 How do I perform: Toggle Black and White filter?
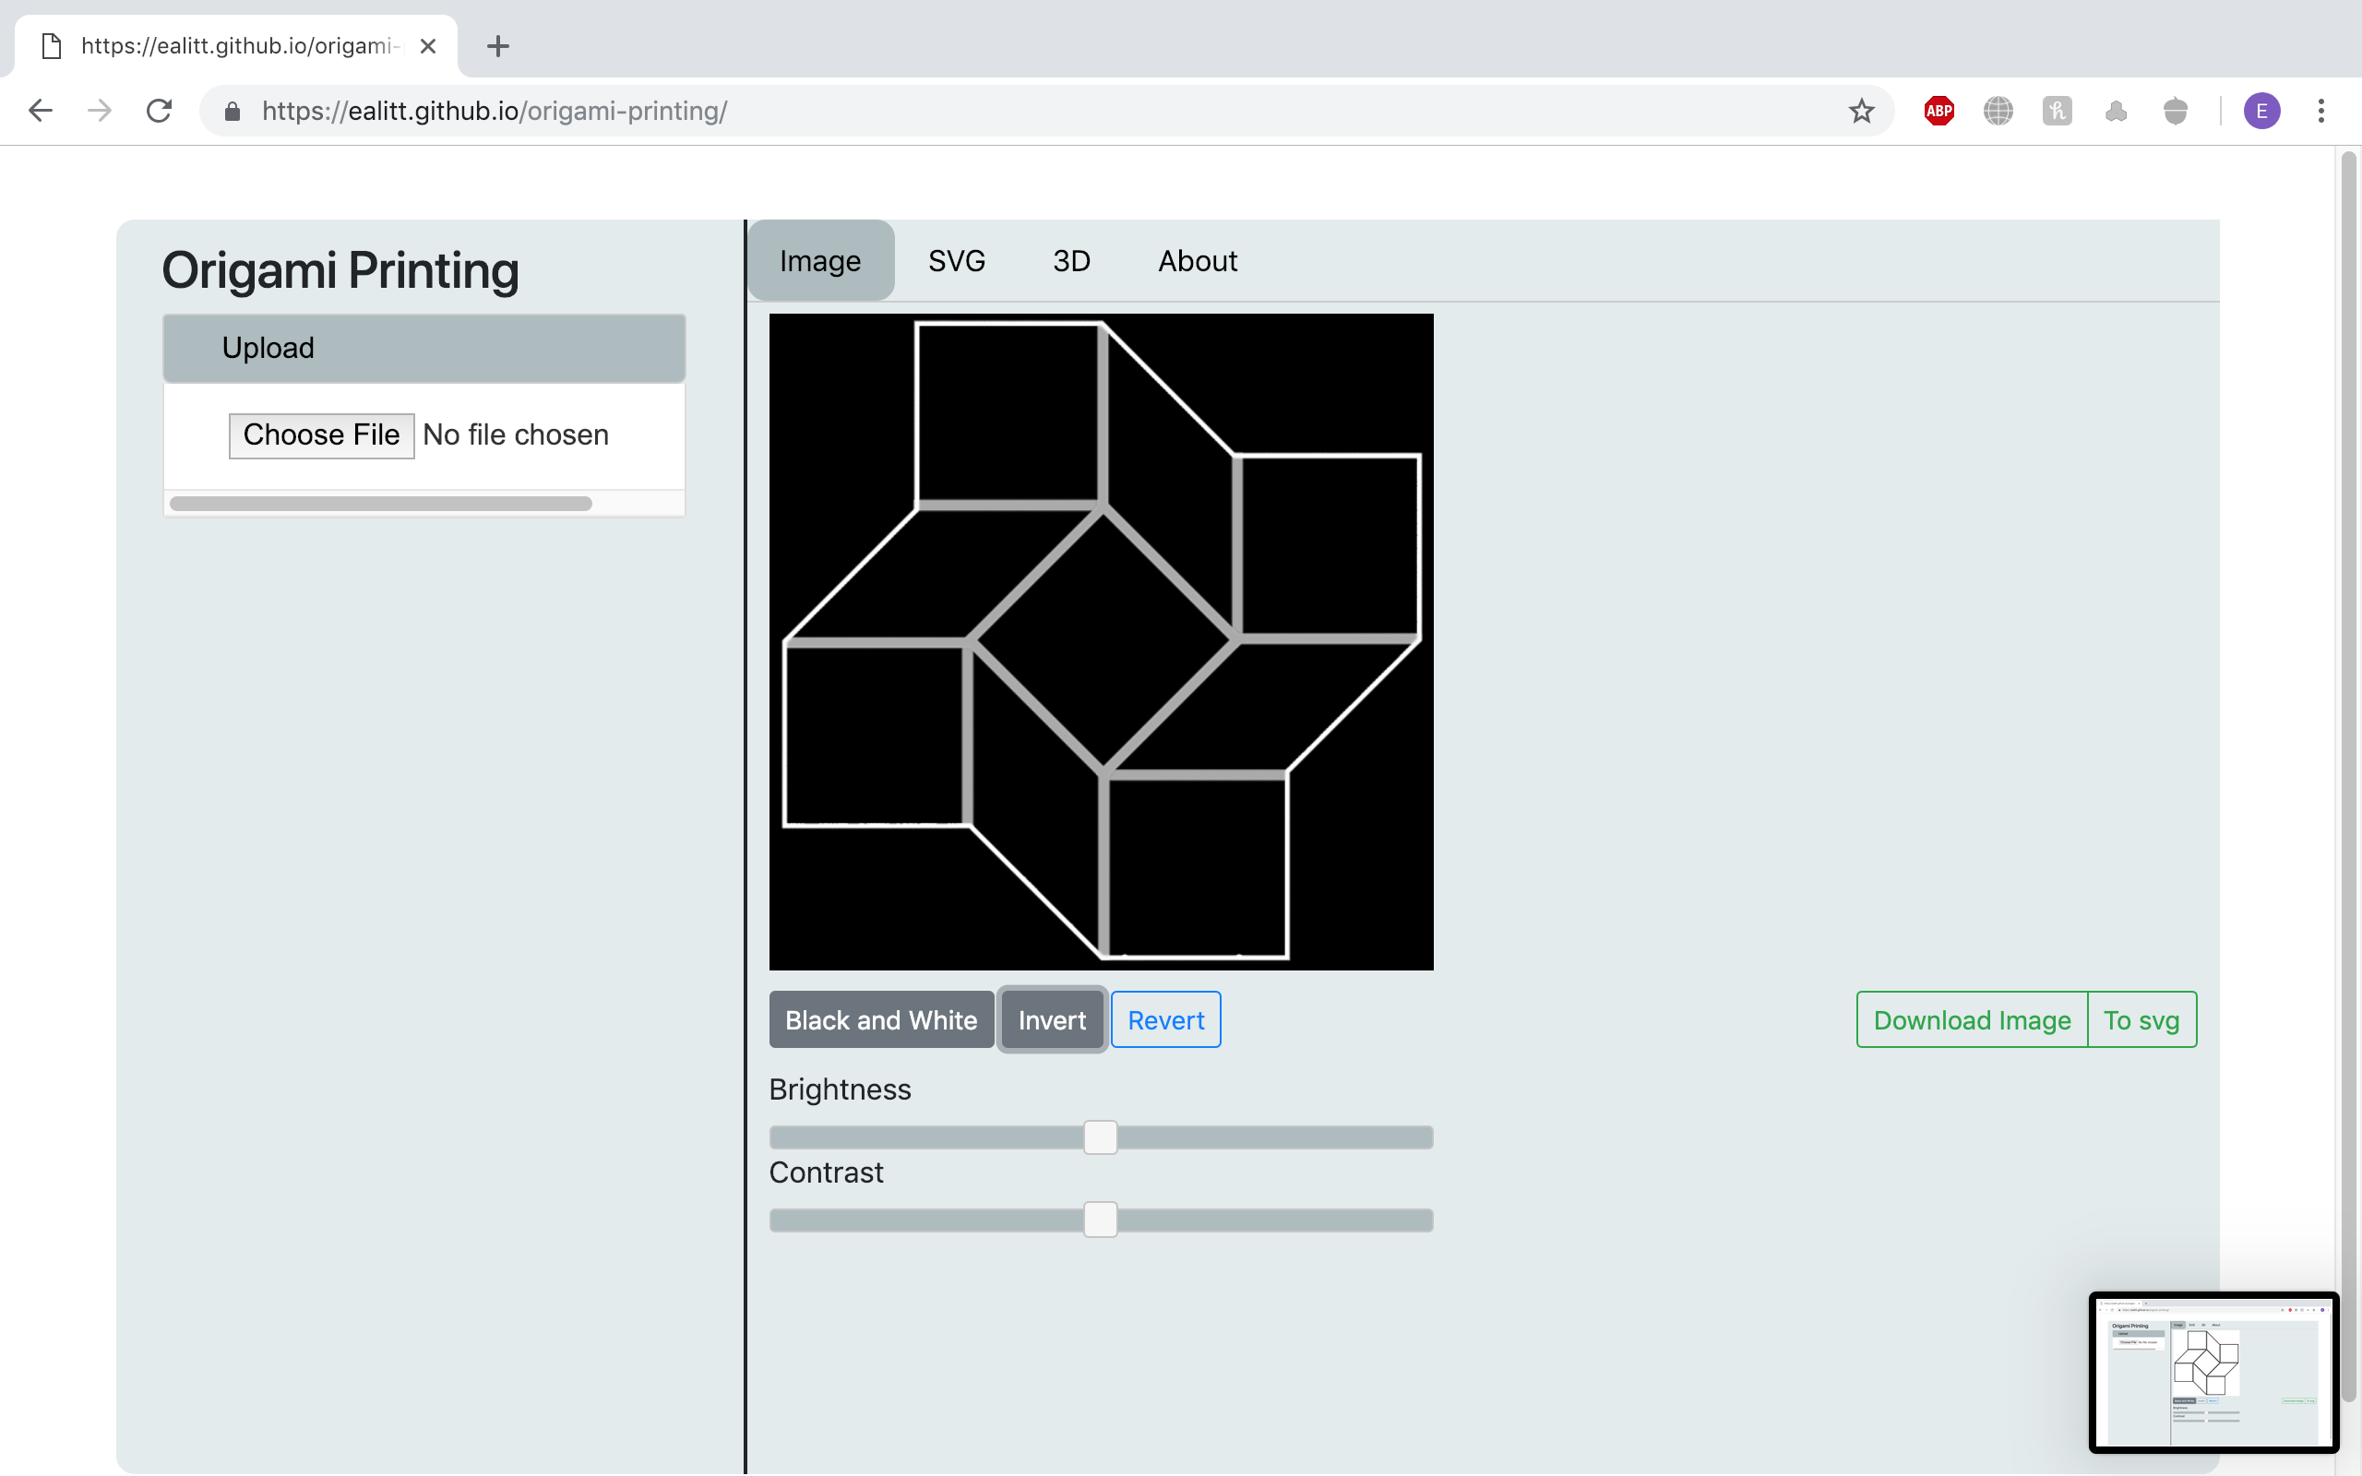click(x=880, y=1020)
